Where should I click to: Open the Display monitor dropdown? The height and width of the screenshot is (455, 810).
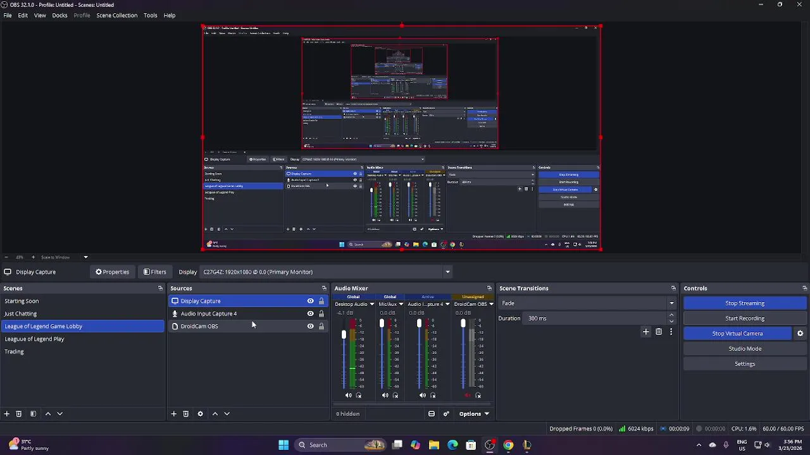click(326, 272)
